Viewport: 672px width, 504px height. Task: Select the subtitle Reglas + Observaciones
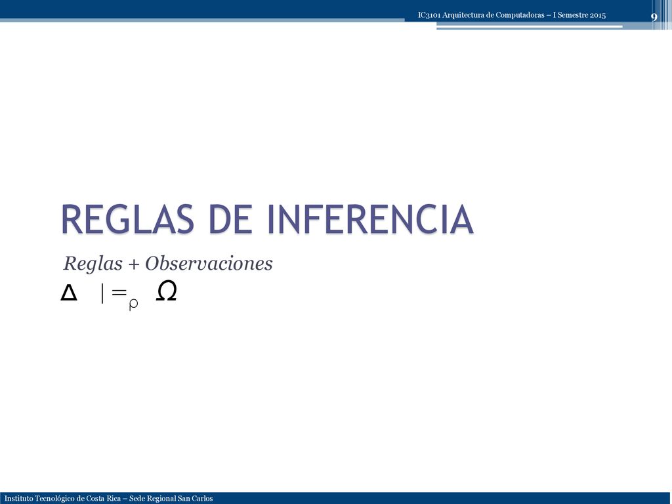click(x=167, y=263)
